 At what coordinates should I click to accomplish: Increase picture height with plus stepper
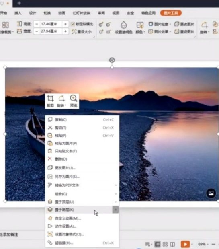tap(65, 24)
